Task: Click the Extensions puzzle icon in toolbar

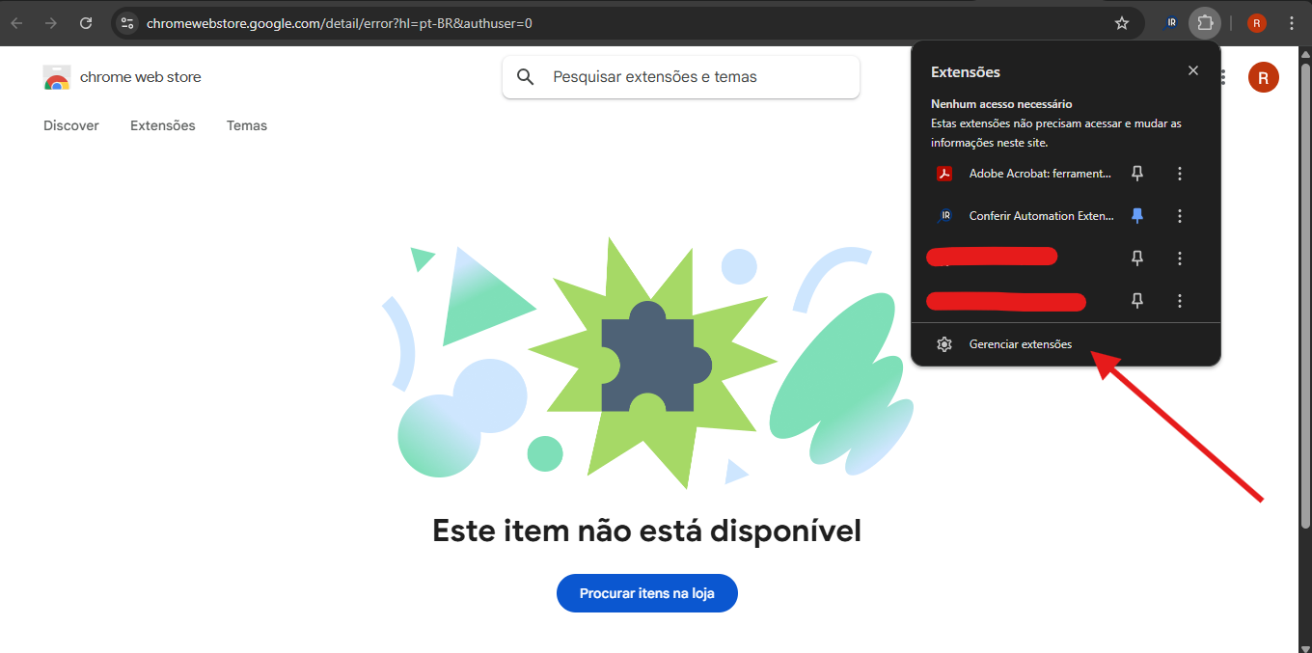Action: [1204, 23]
